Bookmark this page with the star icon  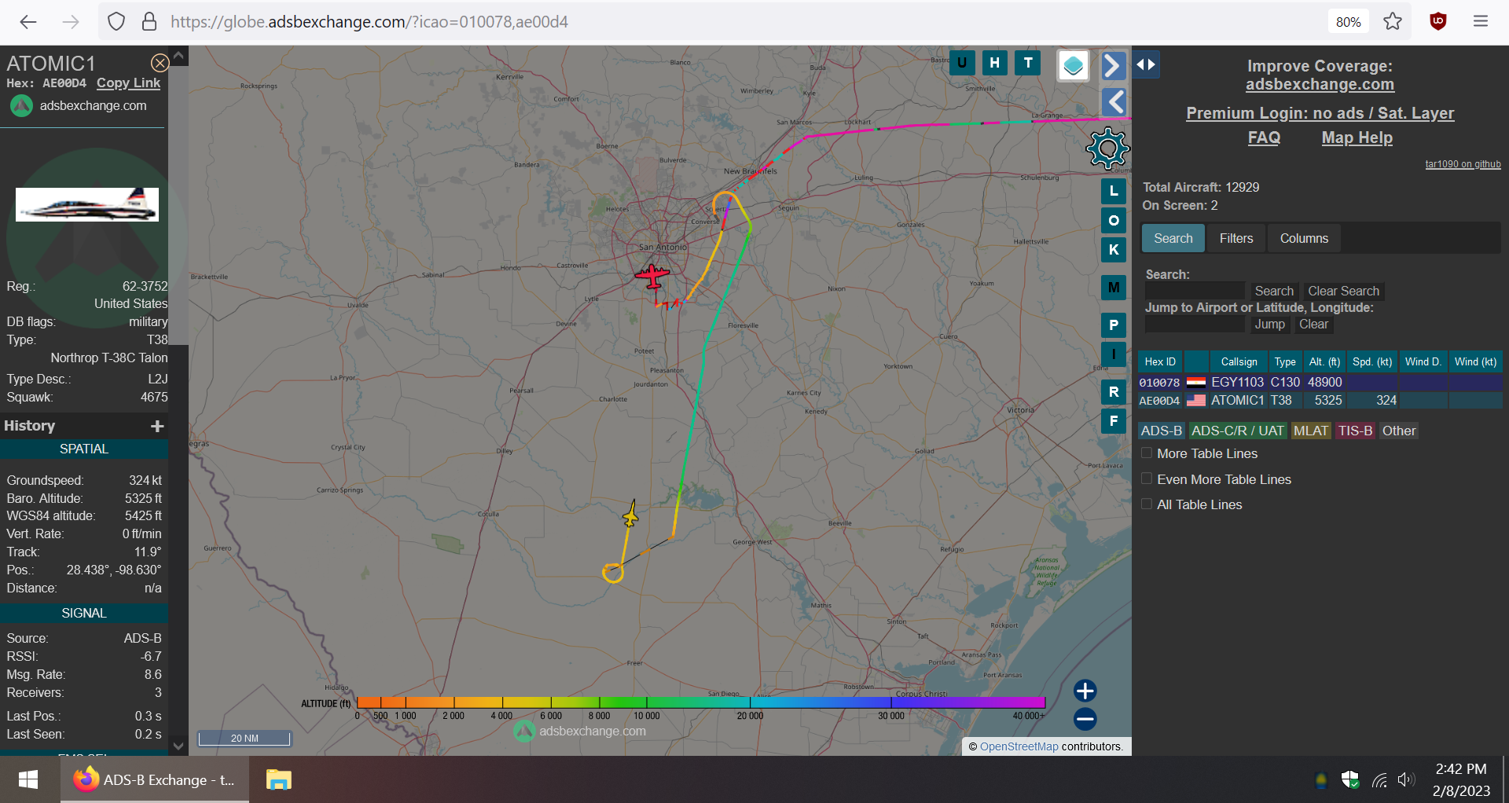[1393, 22]
